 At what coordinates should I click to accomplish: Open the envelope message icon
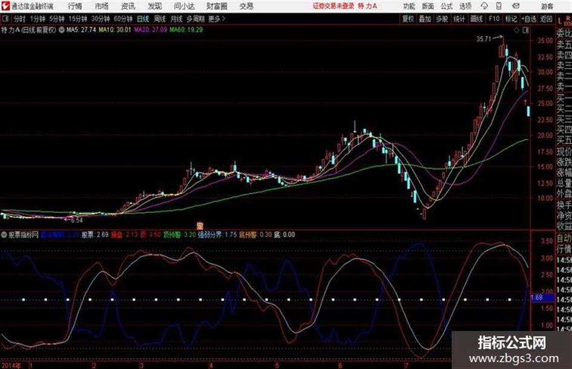coord(516,6)
